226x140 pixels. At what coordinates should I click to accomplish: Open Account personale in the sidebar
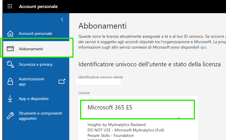[36, 33]
